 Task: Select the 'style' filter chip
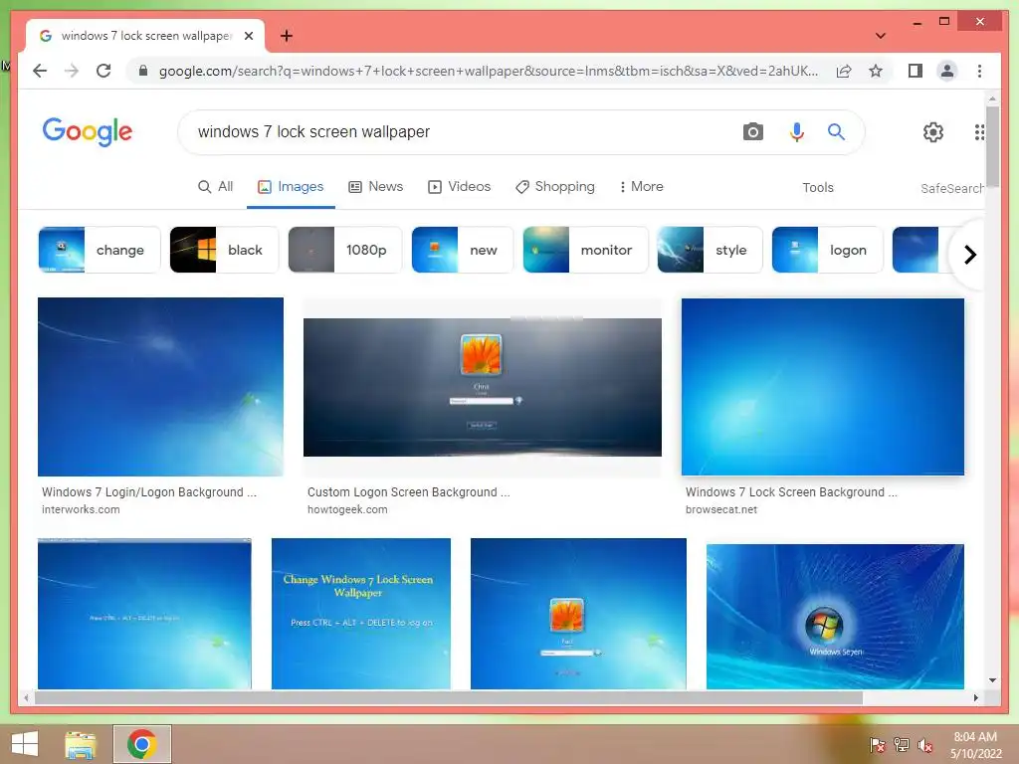pos(710,250)
